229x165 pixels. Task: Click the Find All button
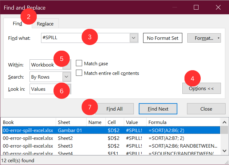coord(115,109)
